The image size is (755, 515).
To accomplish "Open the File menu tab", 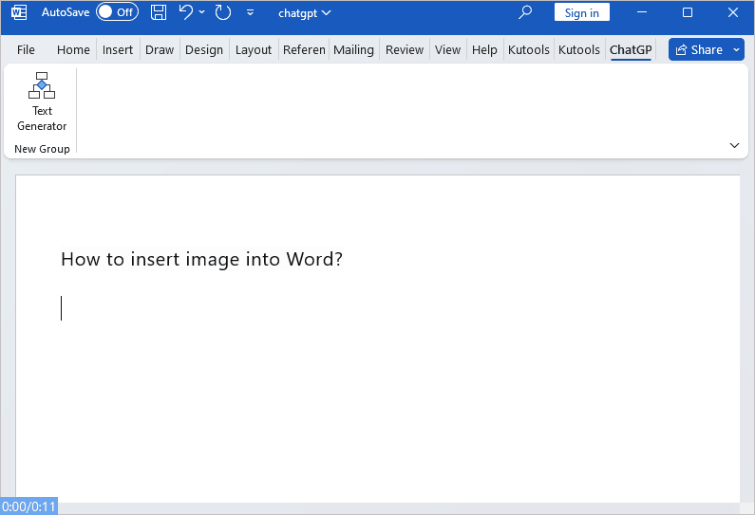I will coord(26,49).
